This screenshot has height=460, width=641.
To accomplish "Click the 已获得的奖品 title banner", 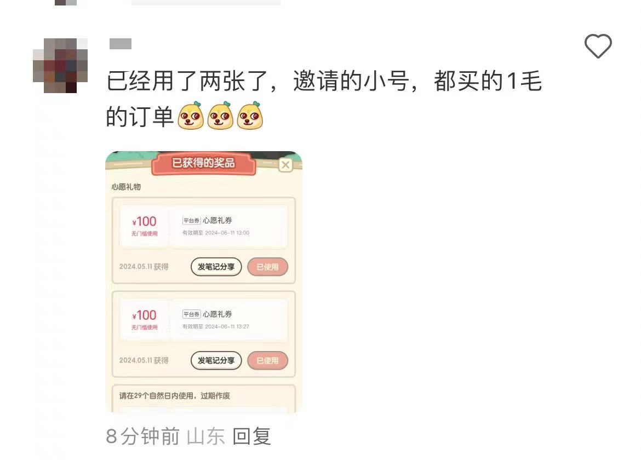I will [x=203, y=163].
